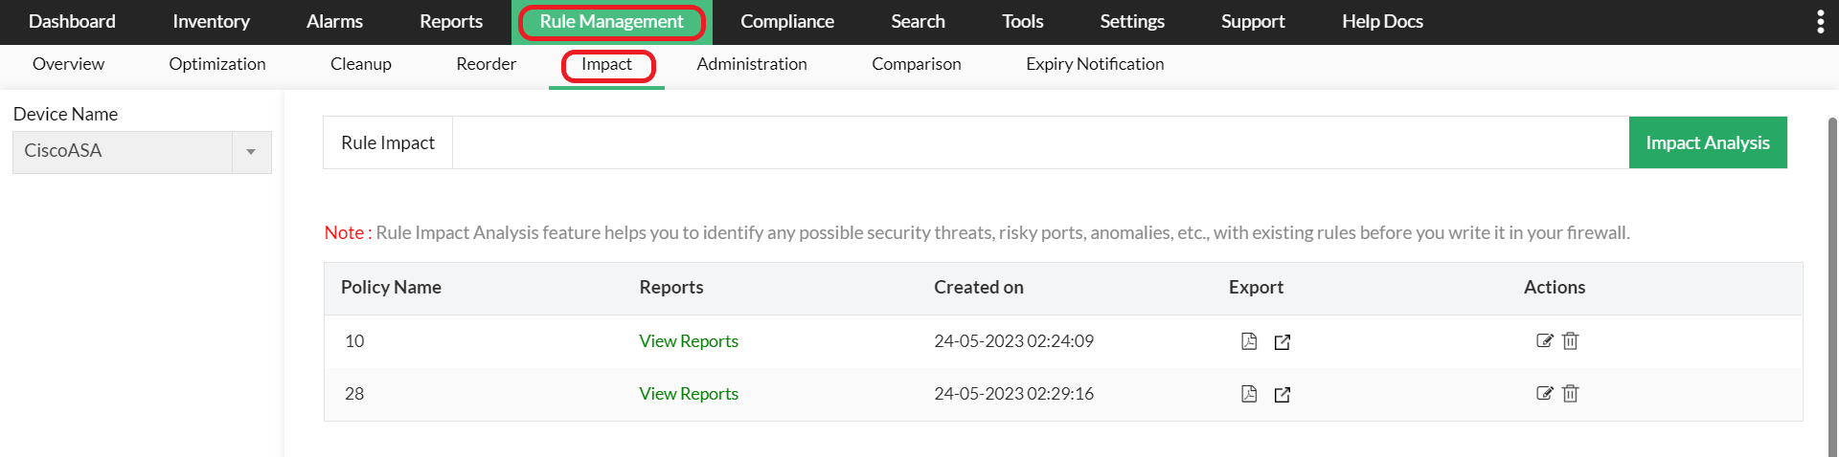Expand the Device Name dropdown arrow
This screenshot has width=1839, height=457.
pyautogui.click(x=251, y=152)
